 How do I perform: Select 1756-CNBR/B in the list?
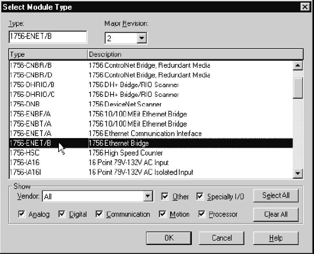[151, 65]
